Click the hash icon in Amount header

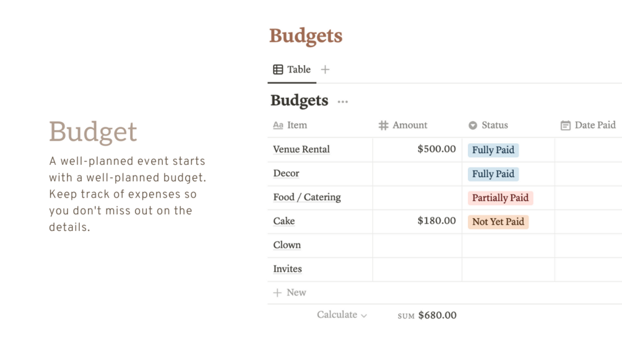[x=383, y=125]
